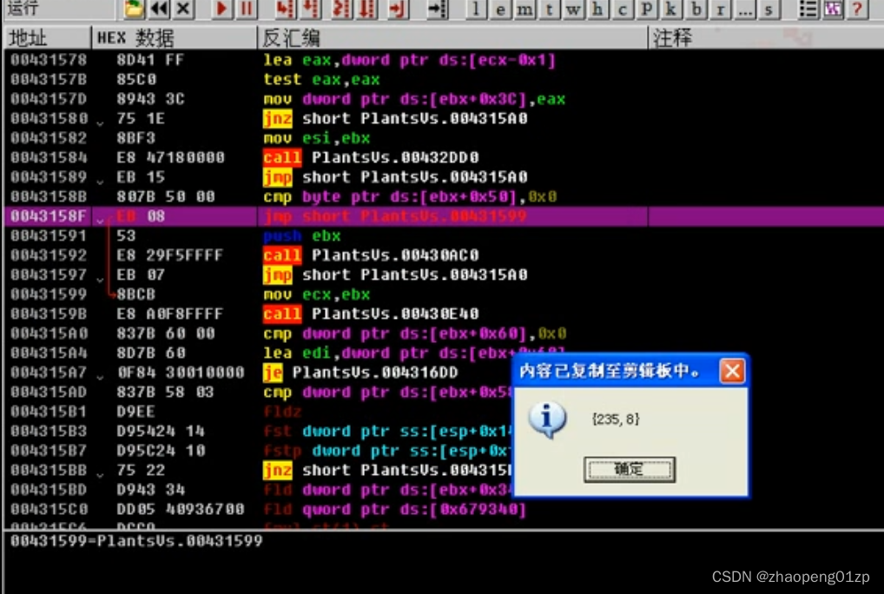Click the HEX 数据 column header
The image size is (884, 594).
click(x=174, y=37)
